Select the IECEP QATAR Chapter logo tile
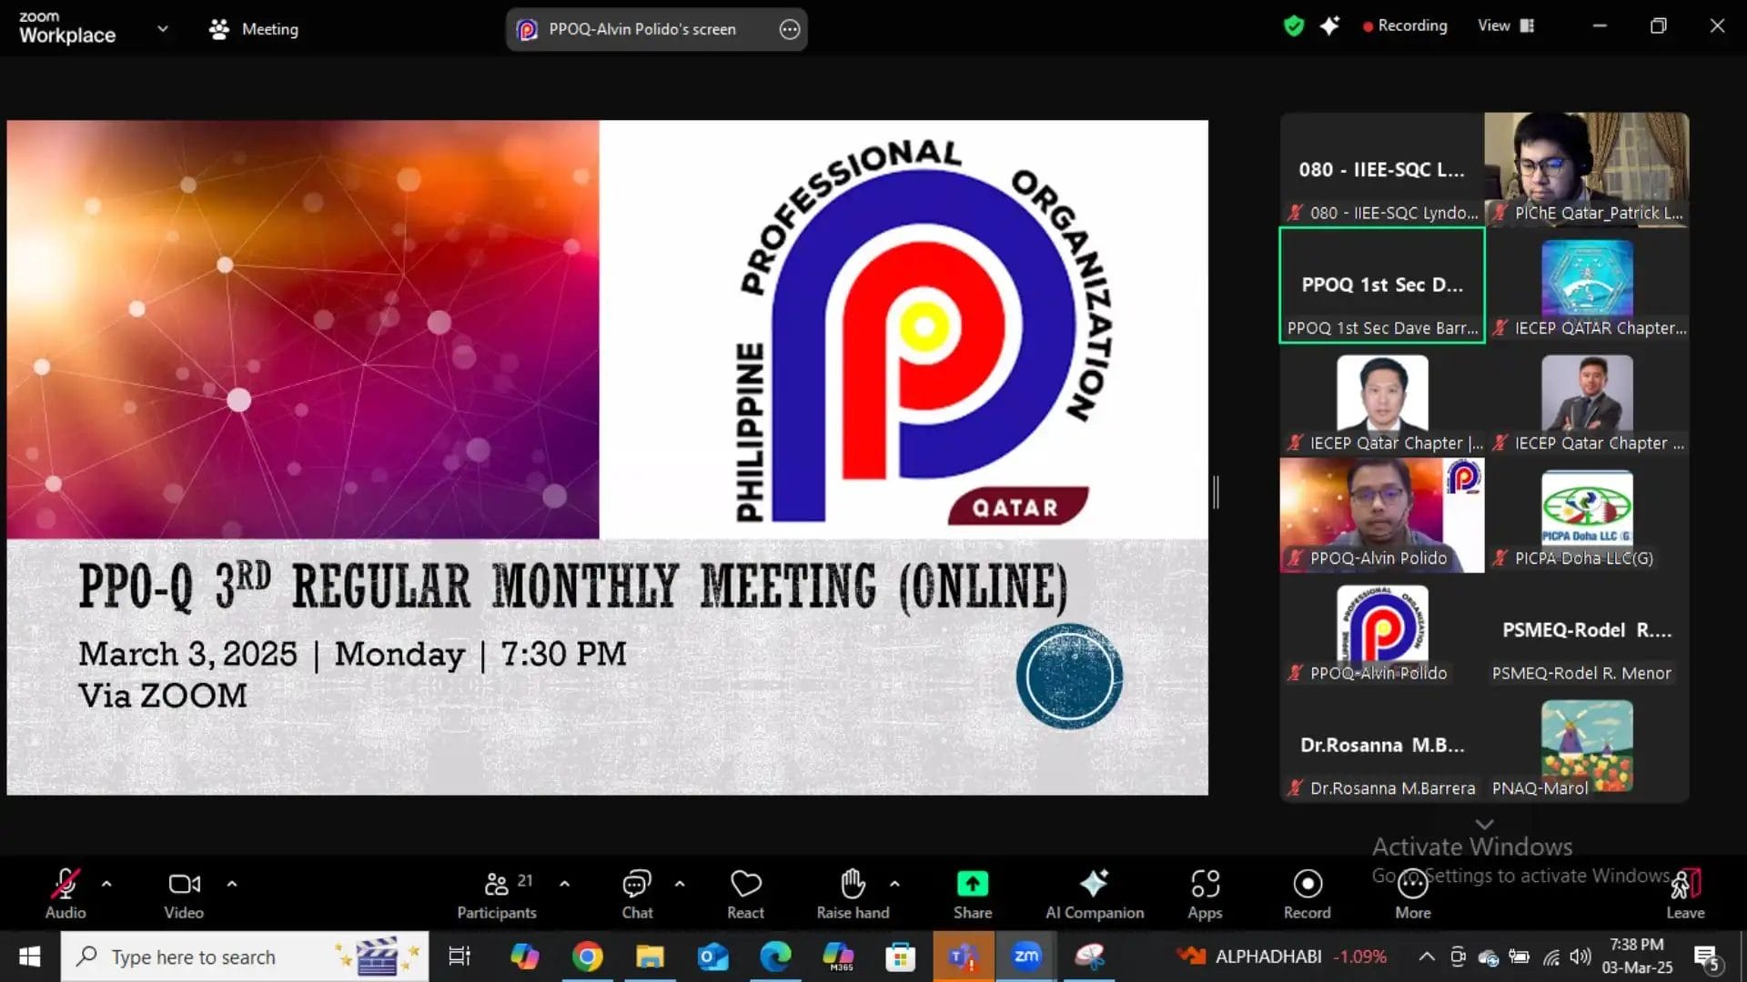The width and height of the screenshot is (1747, 982). 1587,286
